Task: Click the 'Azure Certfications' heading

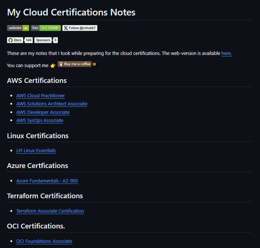Action: click(x=38, y=166)
